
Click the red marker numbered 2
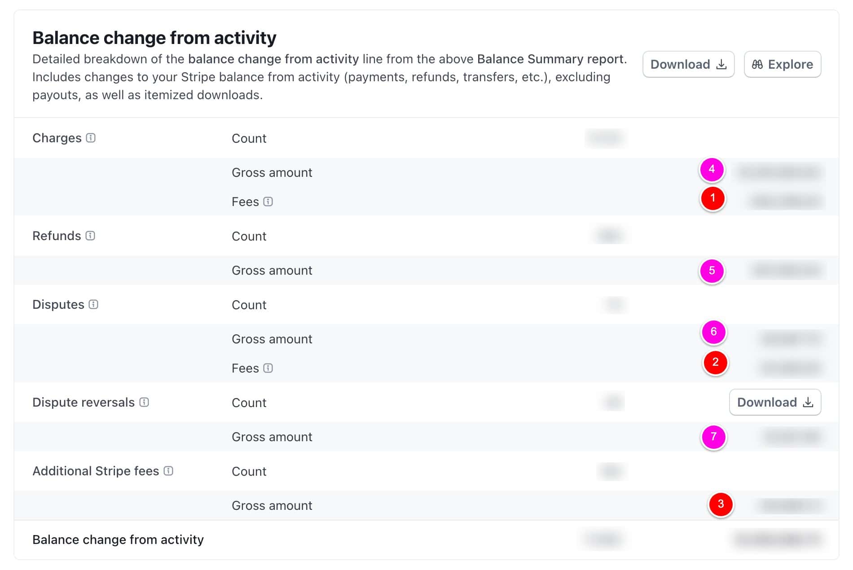(715, 362)
